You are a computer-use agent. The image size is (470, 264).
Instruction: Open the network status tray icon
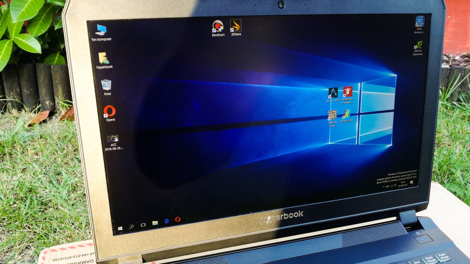click(x=392, y=186)
